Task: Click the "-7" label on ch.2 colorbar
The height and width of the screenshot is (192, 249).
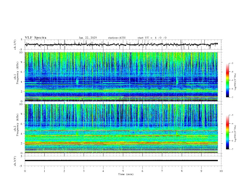Action: tap(232, 149)
